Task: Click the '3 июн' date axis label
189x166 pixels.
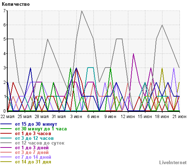Action: tap(76, 117)
